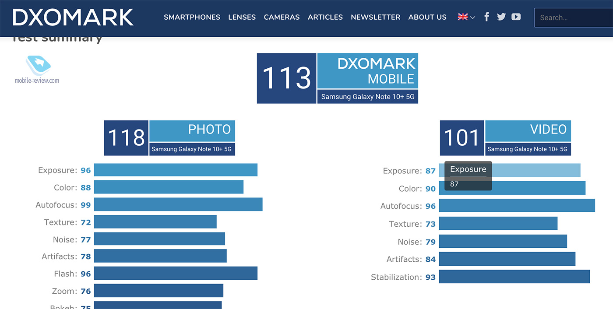
Task: Click the Video Noise 79 bar
Action: click(x=503, y=241)
